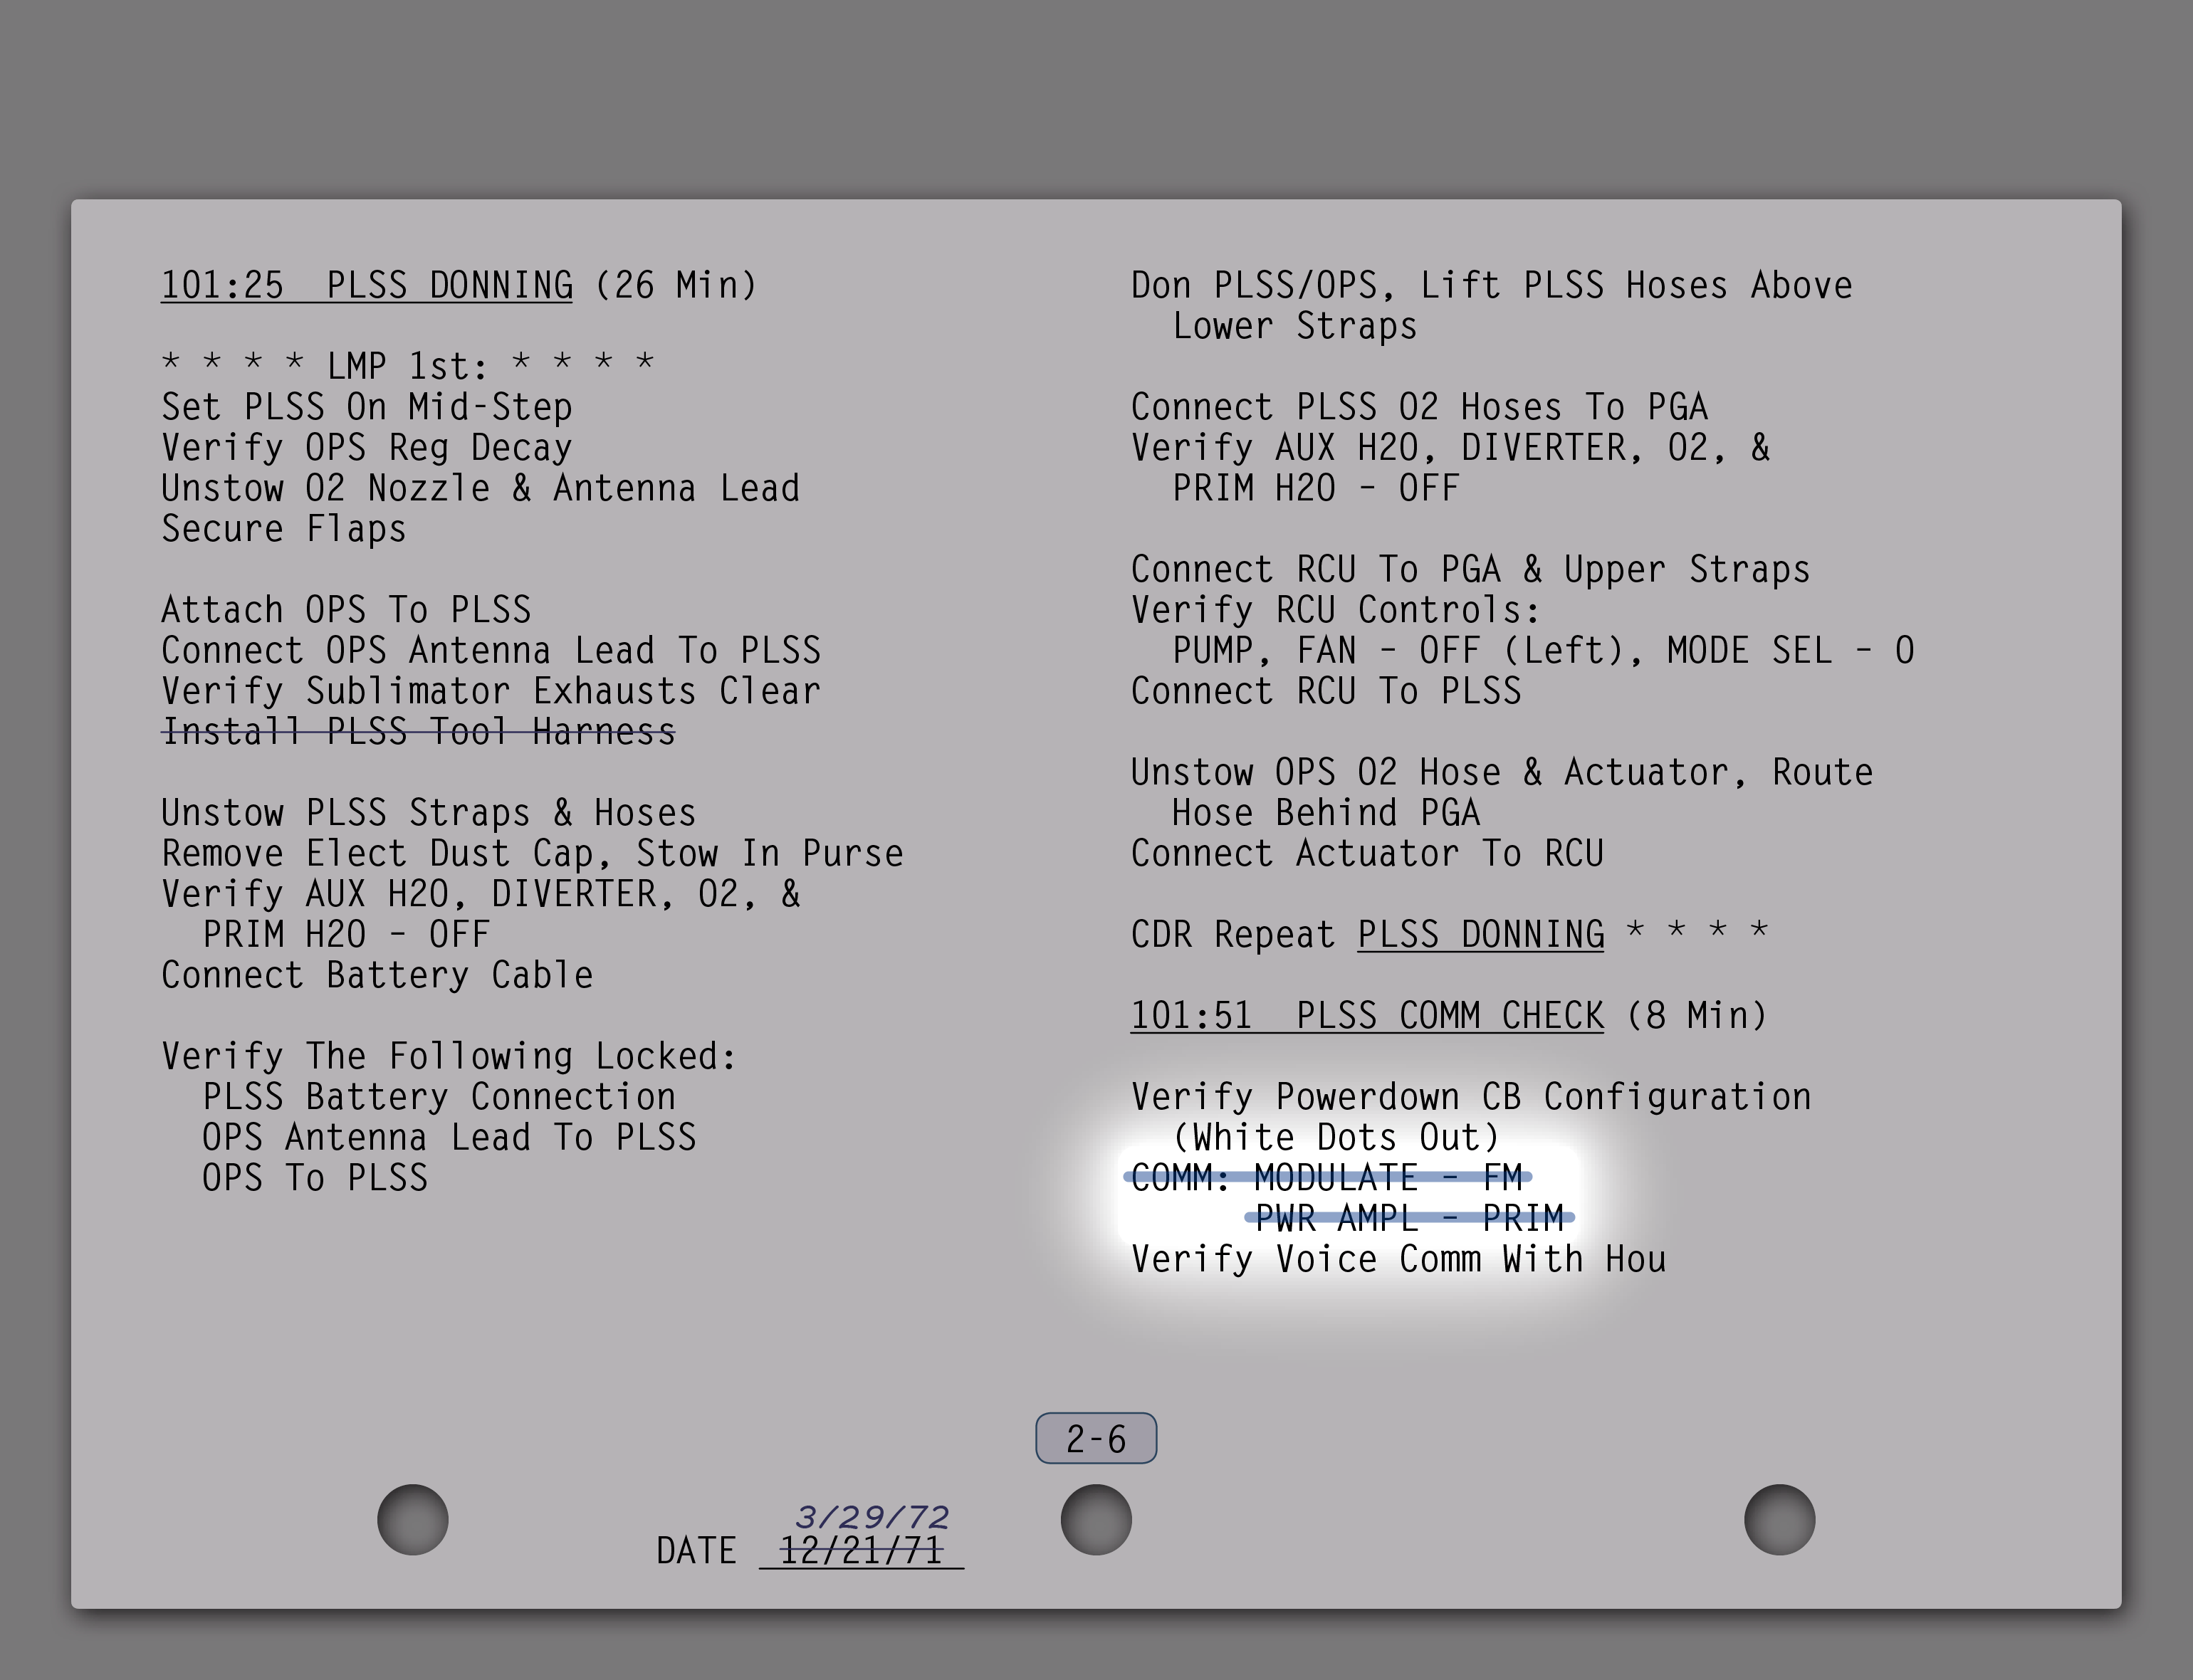Click the right binder hole

click(1779, 1519)
